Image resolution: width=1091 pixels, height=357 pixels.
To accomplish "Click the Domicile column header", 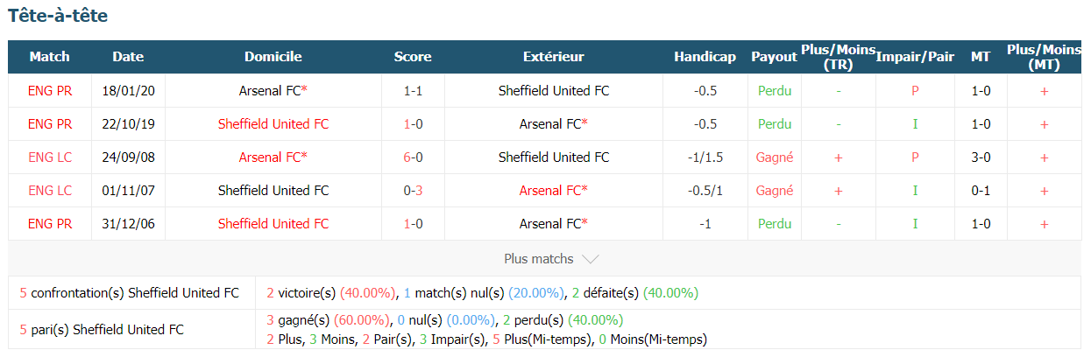I will click(x=273, y=57).
